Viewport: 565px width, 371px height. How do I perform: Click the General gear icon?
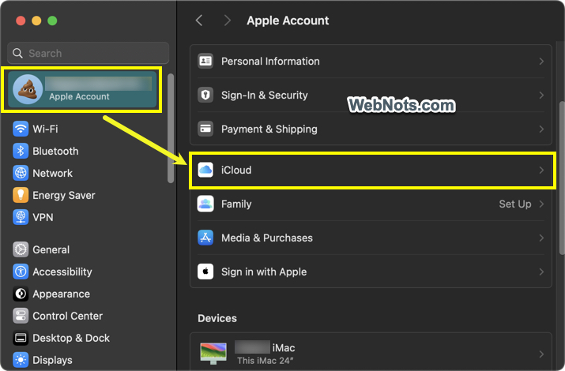pyautogui.click(x=21, y=249)
